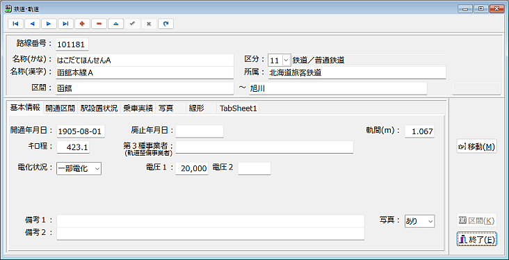Image resolution: width=509 pixels, height=260 pixels.
Task: Click the 名称(漢字) field 函館本線A
Action: click(x=145, y=73)
